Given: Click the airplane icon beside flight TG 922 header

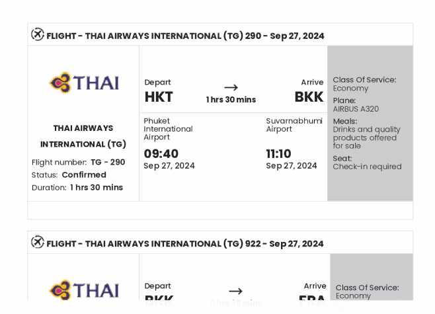Looking at the screenshot, I should [x=38, y=242].
